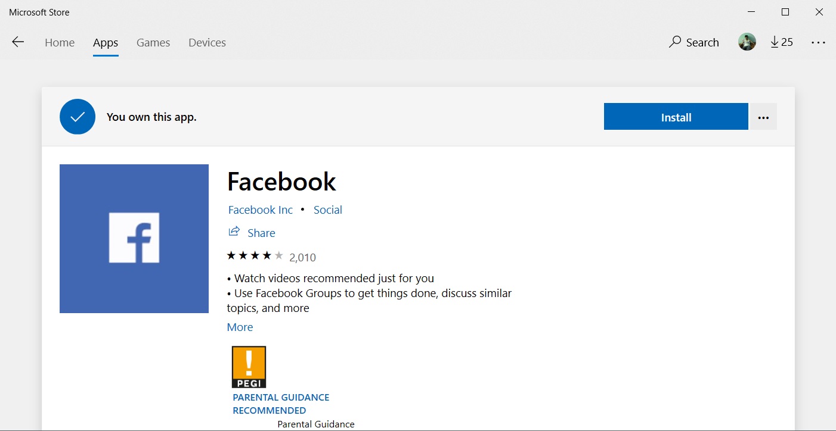Open the Games tab
836x431 pixels.
(153, 43)
